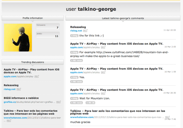183x128 pixels.
Task: Click comment text 'Yes.'
Action: 82,77
